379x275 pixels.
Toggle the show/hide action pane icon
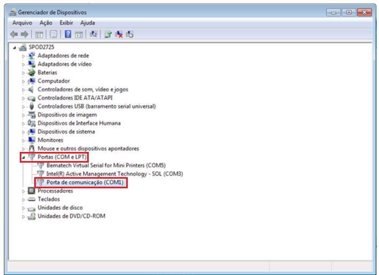point(79,35)
